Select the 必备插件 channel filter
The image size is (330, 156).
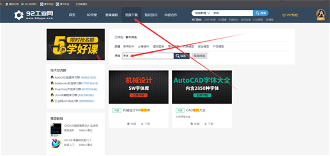click(143, 46)
